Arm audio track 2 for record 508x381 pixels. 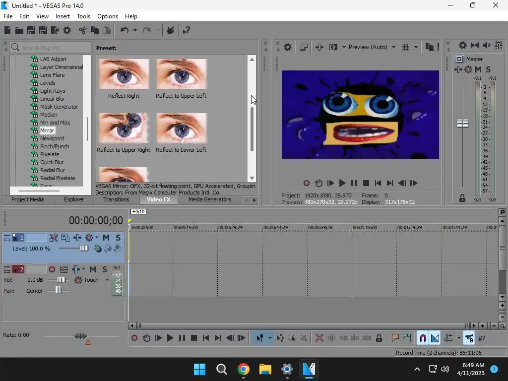(52, 269)
